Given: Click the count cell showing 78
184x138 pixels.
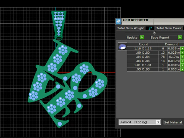Looking at the screenshot, I should point(163,57).
